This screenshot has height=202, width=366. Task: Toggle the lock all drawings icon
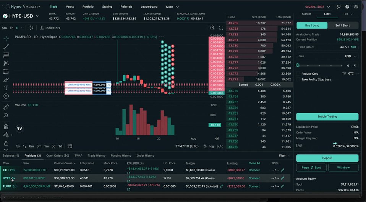click(6, 143)
